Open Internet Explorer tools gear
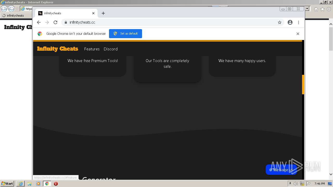333x187 pixels. click(329, 9)
